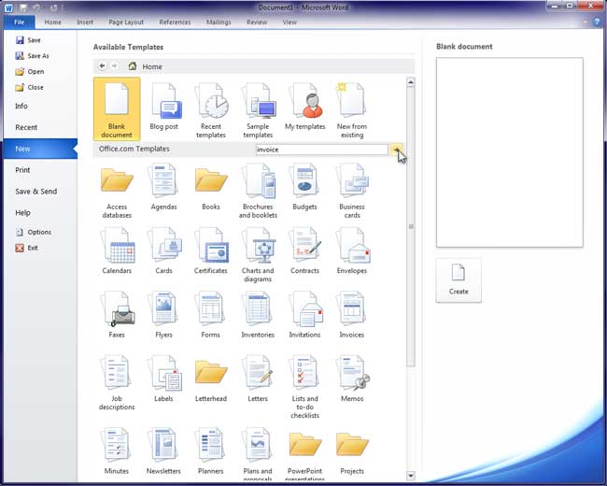
Task: Open the Projects folder
Action: 352,453
